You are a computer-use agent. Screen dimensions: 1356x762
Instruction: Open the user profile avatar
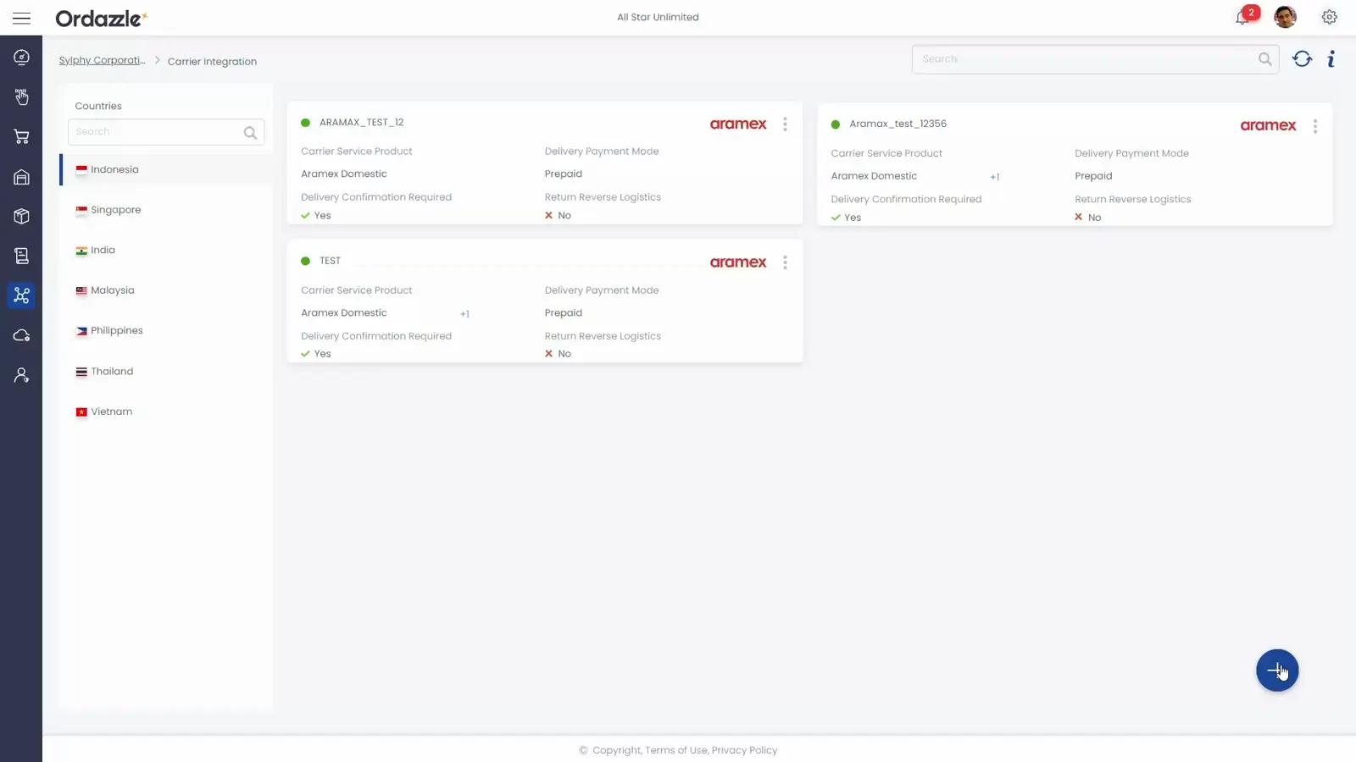[1285, 17]
